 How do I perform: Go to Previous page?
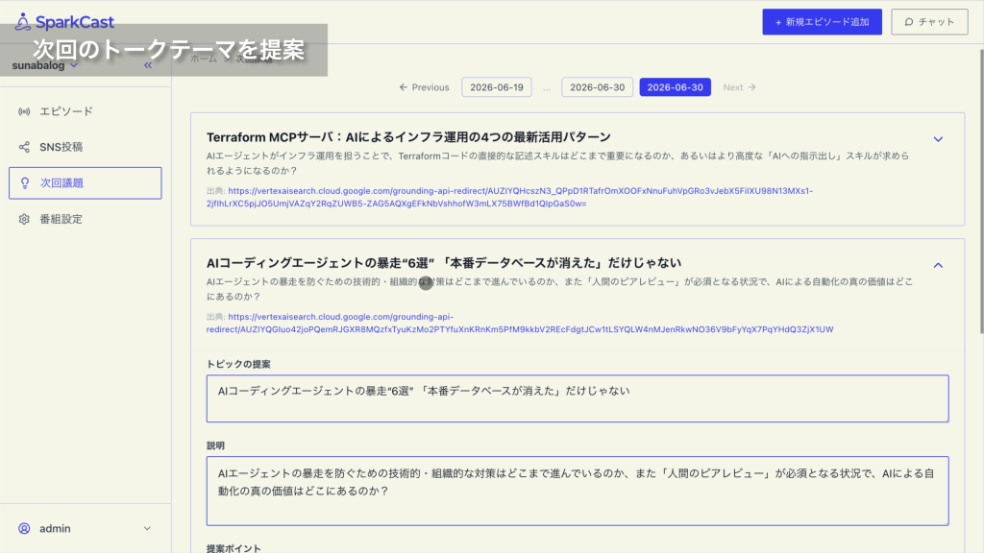click(424, 87)
